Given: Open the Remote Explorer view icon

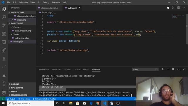Looking at the screenshot, I should [x=4, y=42].
